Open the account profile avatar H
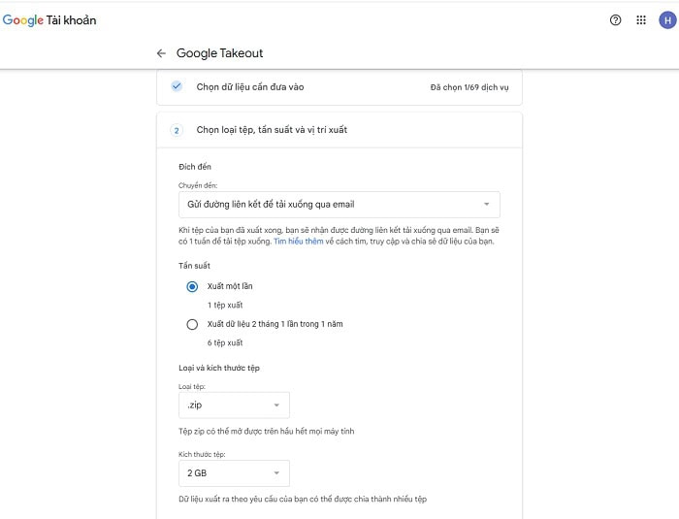679x519 pixels. coord(666,19)
